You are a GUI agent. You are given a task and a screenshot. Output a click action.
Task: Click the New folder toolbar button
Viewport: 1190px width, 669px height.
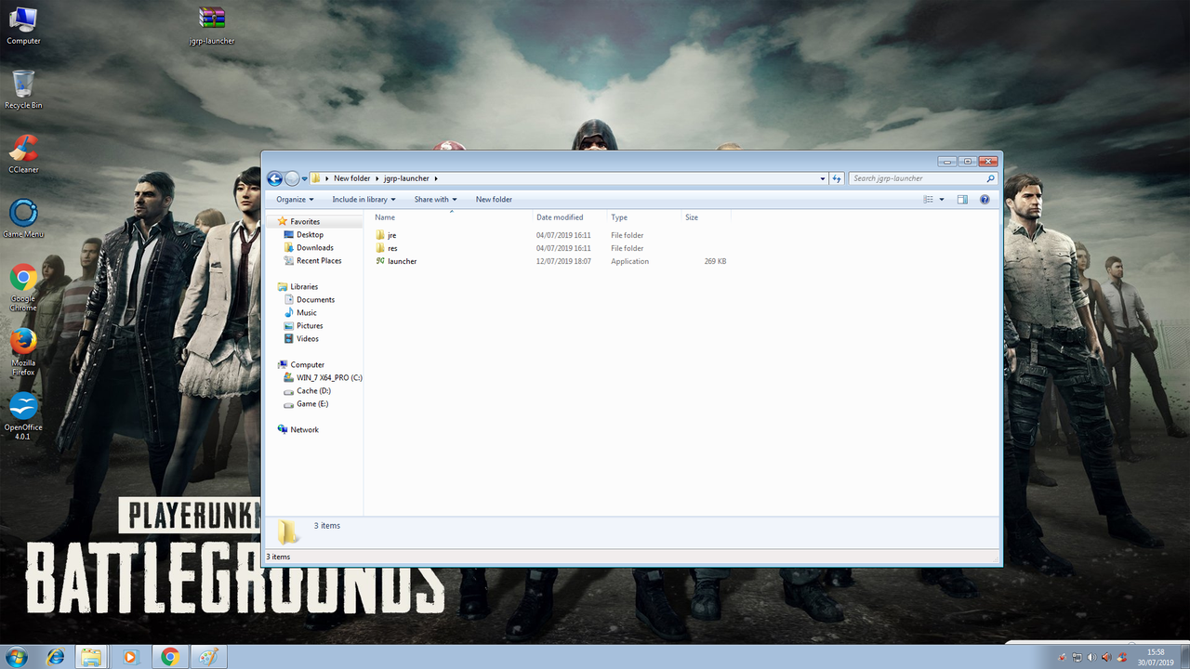click(494, 200)
